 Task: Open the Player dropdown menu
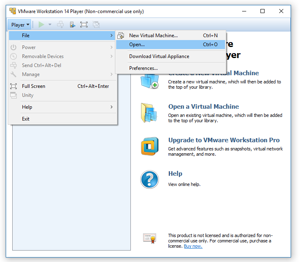coord(20,25)
